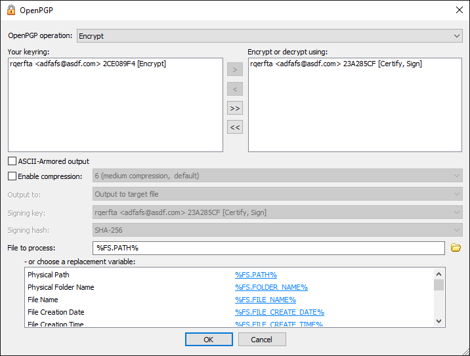
Task: Click the single left arrow remove key button
Action: click(234, 89)
